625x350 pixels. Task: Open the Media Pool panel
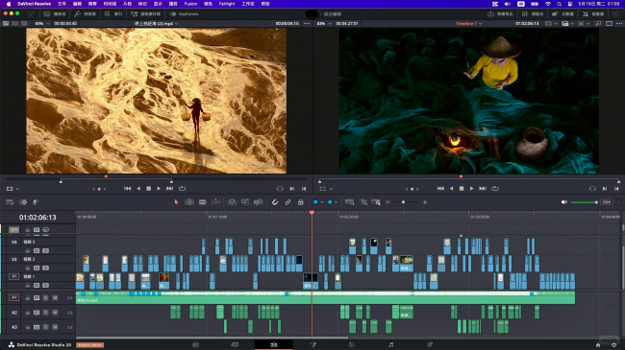[x=55, y=14]
